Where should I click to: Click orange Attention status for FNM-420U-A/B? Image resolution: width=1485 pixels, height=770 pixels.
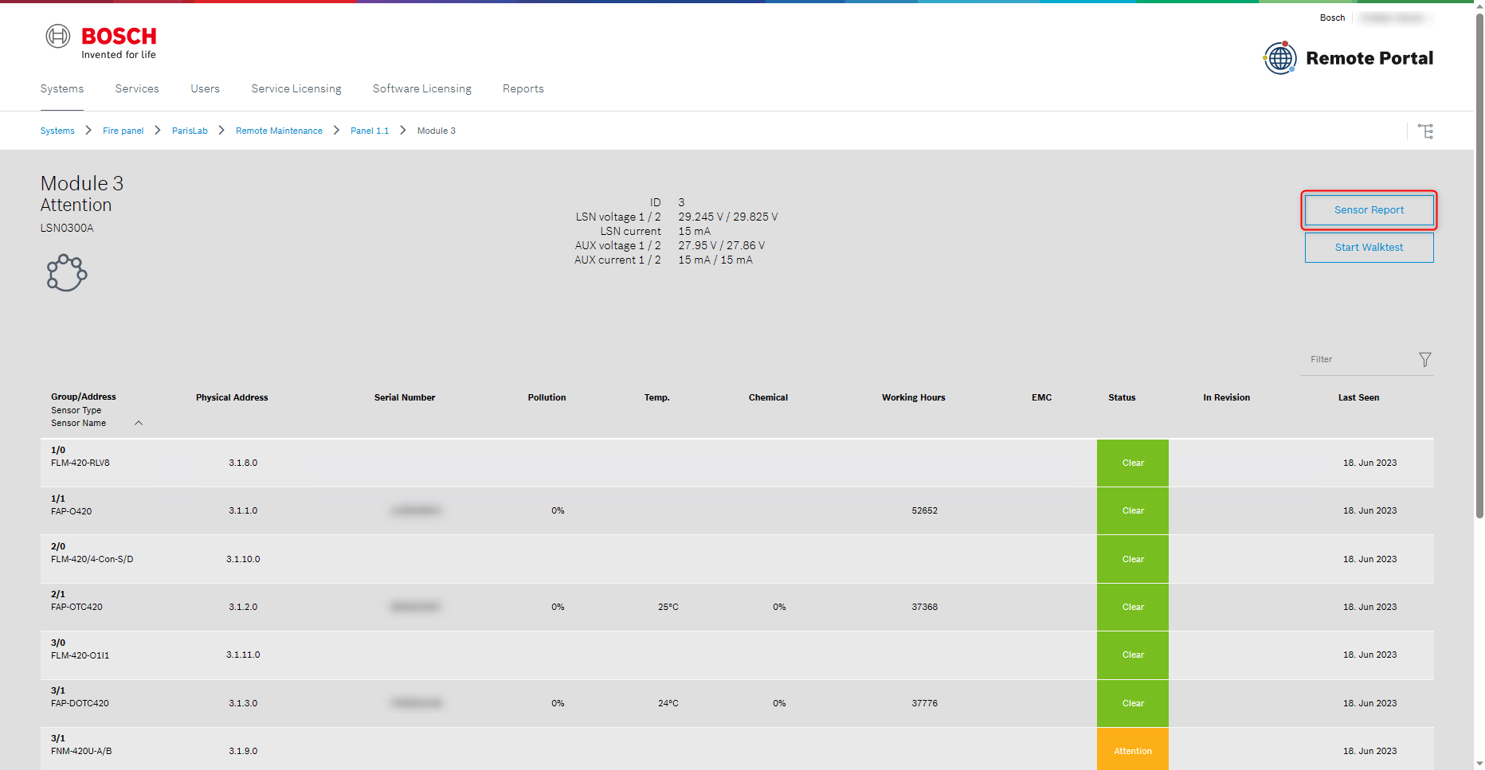[1132, 751]
